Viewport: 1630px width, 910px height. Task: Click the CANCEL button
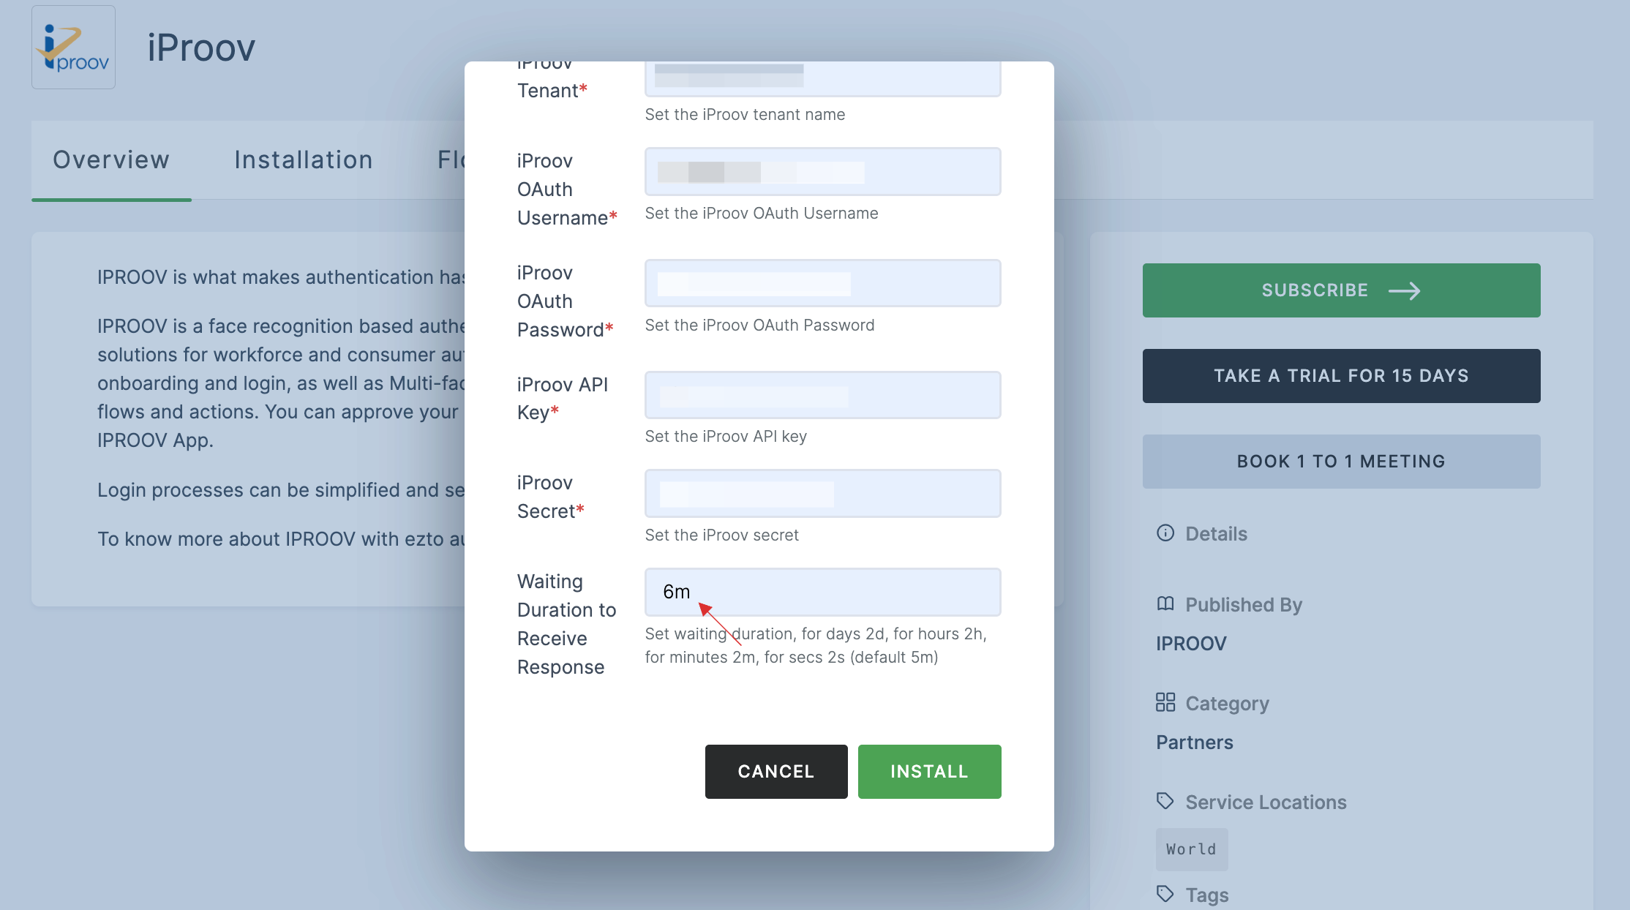click(x=775, y=771)
